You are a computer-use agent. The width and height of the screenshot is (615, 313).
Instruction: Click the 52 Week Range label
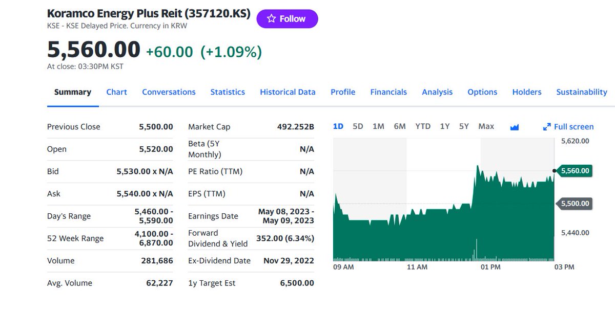pyautogui.click(x=75, y=238)
